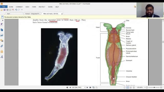Open the Digital signatures panel

click(2, 57)
